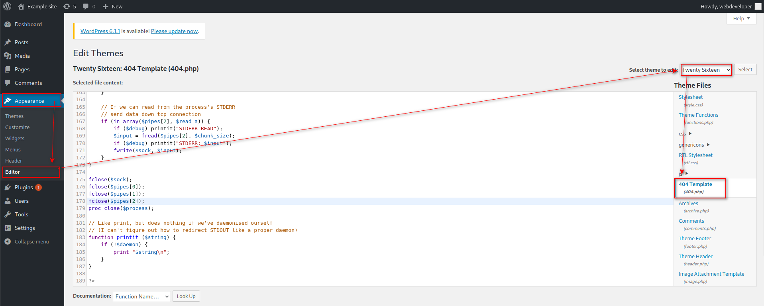Open the Help dropdown tab

(741, 18)
